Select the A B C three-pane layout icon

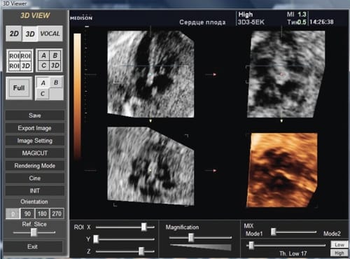[49, 88]
